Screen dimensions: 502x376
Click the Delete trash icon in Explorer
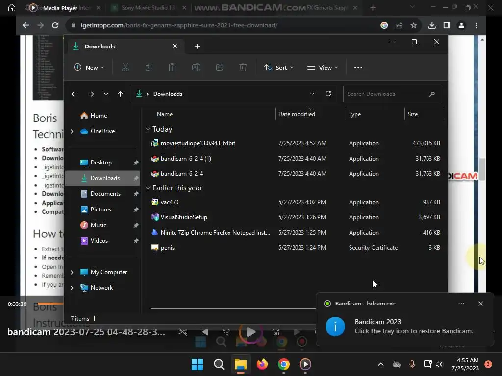(243, 67)
